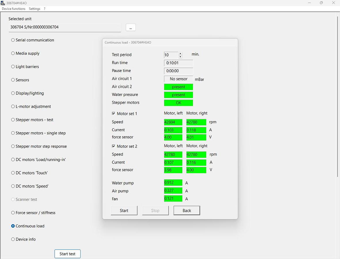This screenshot has height=259, width=340.
Task: Click Fan current 0.121
Action: pos(173,199)
